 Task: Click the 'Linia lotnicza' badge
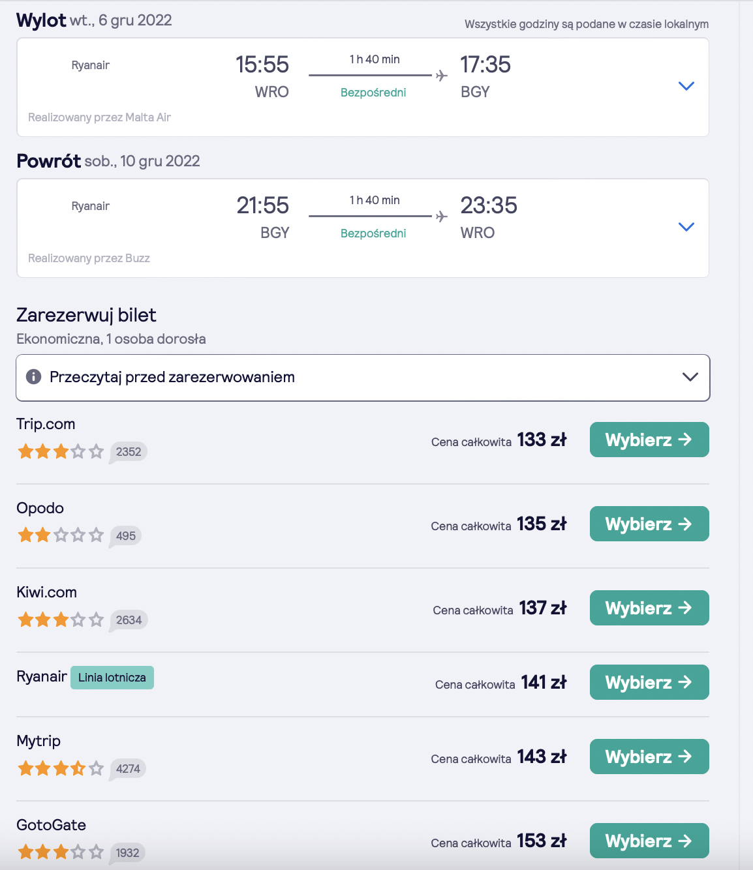112,678
